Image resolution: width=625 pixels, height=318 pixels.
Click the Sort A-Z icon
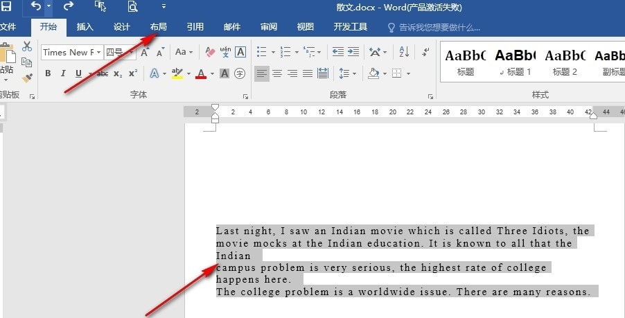405,52
